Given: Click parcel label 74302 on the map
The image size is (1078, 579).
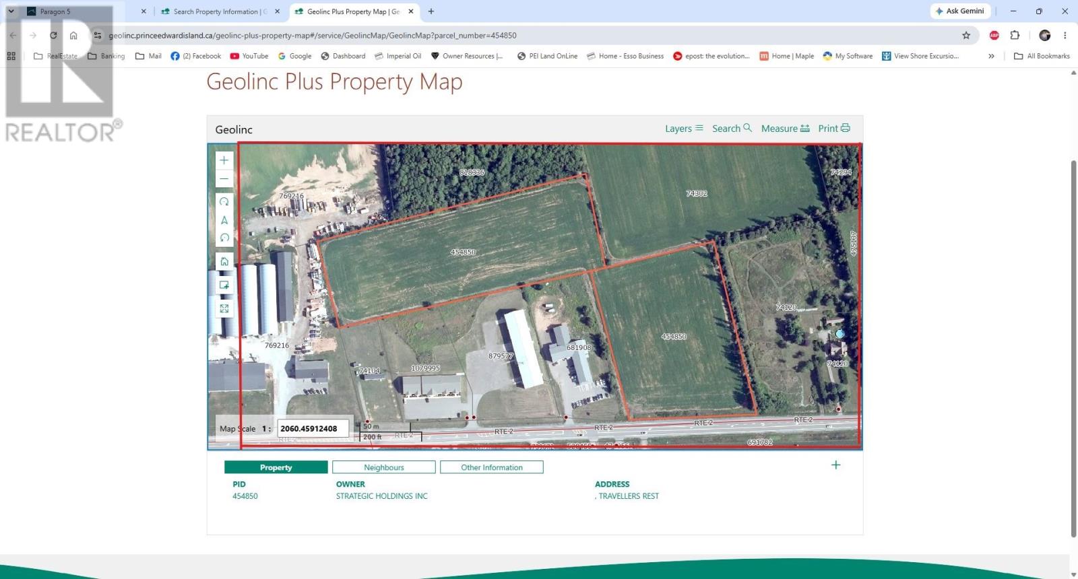Looking at the screenshot, I should (697, 193).
